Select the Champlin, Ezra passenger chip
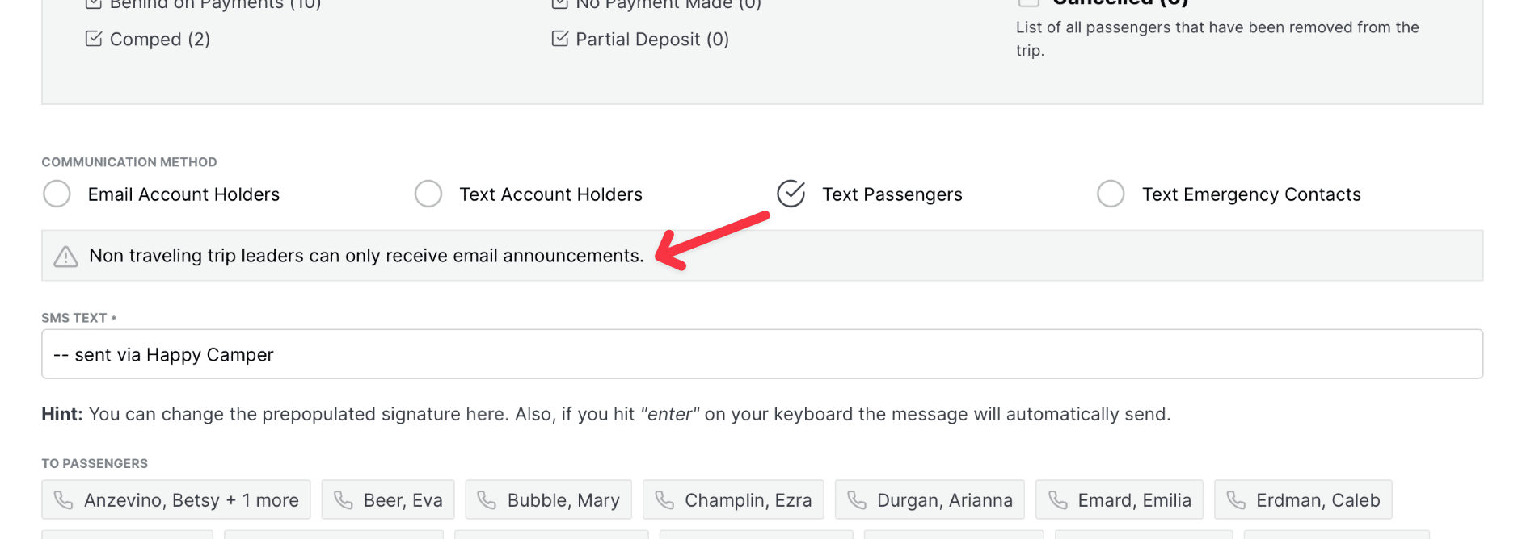 click(x=733, y=499)
